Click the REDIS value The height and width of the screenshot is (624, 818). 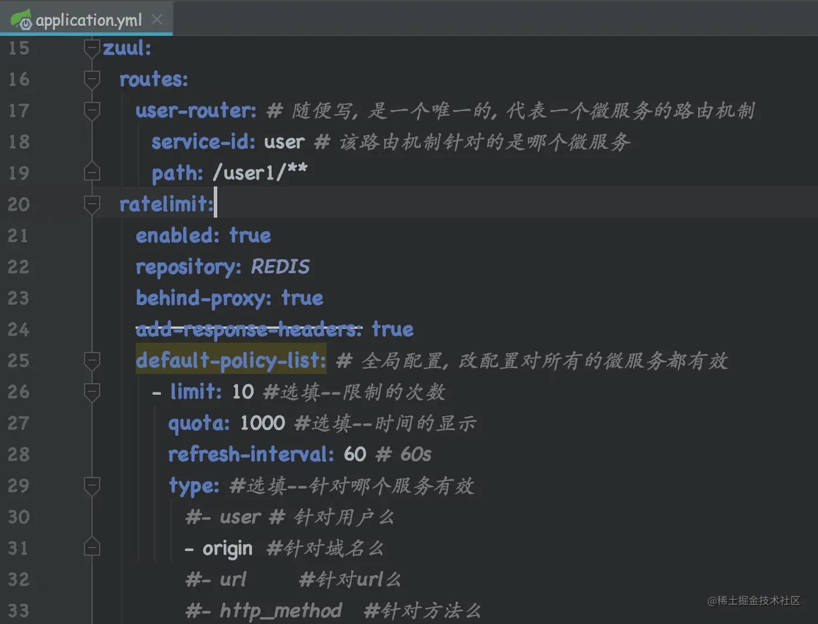(280, 267)
